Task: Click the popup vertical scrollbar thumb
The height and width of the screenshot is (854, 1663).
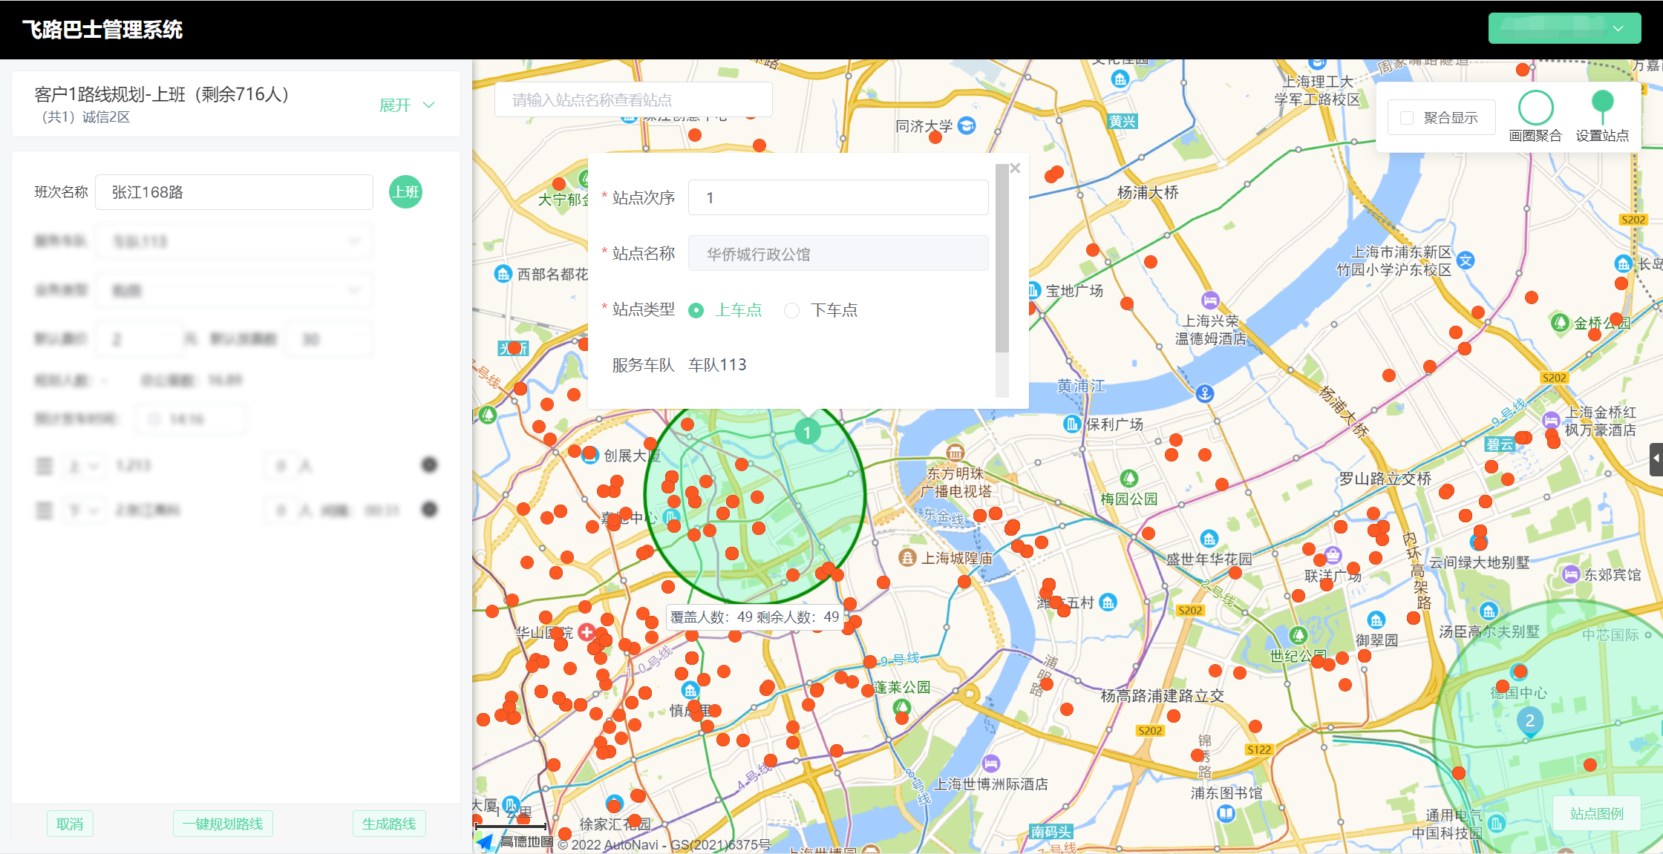Action: [1002, 258]
